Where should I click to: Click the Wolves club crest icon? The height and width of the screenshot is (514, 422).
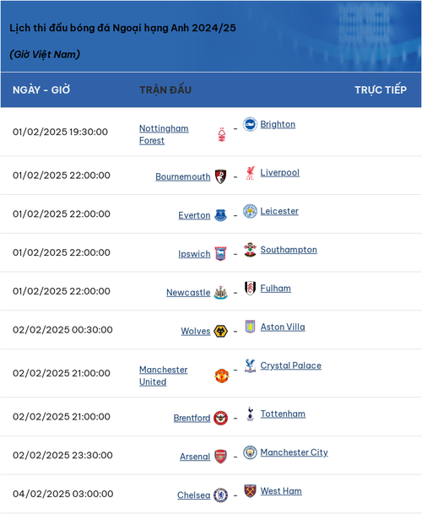tap(220, 331)
